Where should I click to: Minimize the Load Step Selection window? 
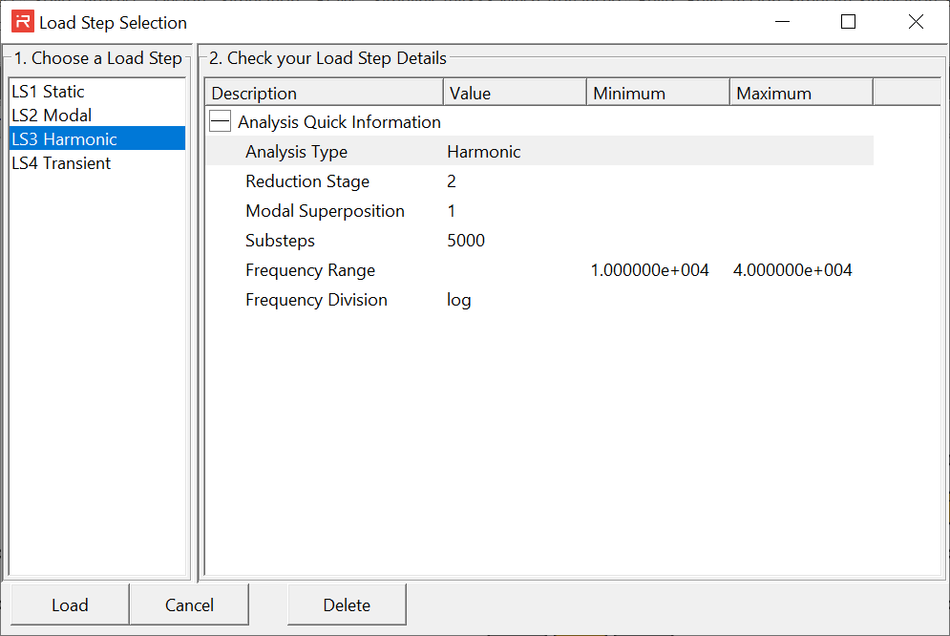point(783,22)
